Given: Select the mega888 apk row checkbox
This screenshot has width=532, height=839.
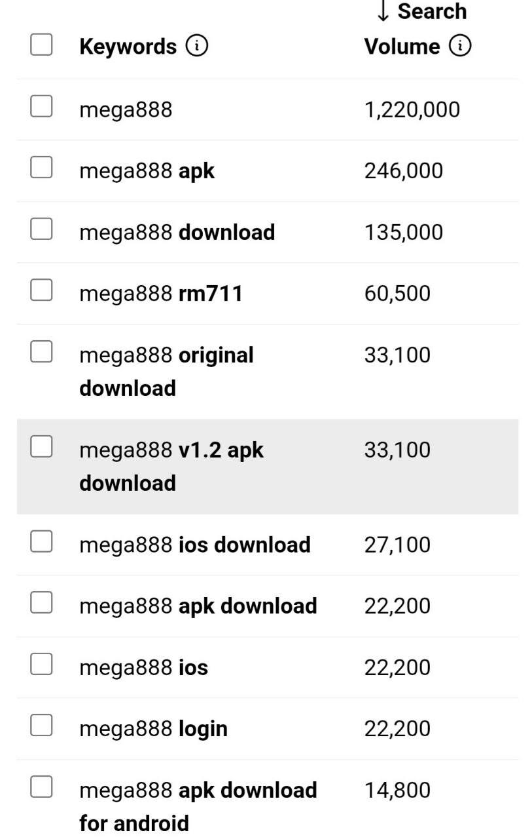Looking at the screenshot, I should pos(41,168).
